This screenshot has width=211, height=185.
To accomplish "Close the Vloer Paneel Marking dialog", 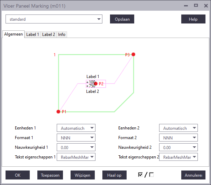I will pyautogui.click(x=205, y=6).
